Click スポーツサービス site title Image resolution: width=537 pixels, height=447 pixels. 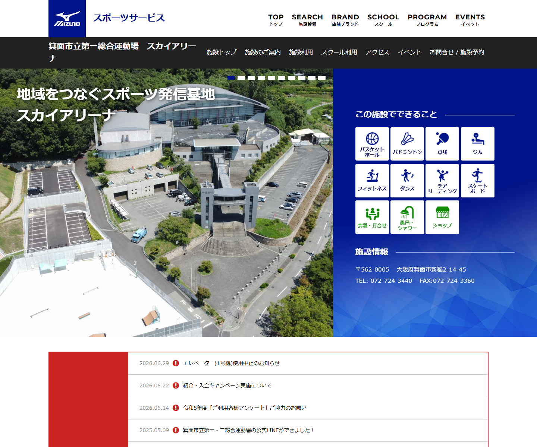[129, 18]
